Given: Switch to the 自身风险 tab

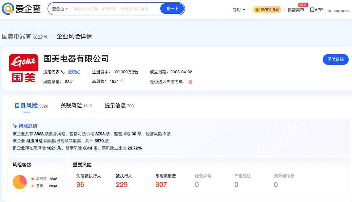Looking at the screenshot, I should (x=26, y=105).
